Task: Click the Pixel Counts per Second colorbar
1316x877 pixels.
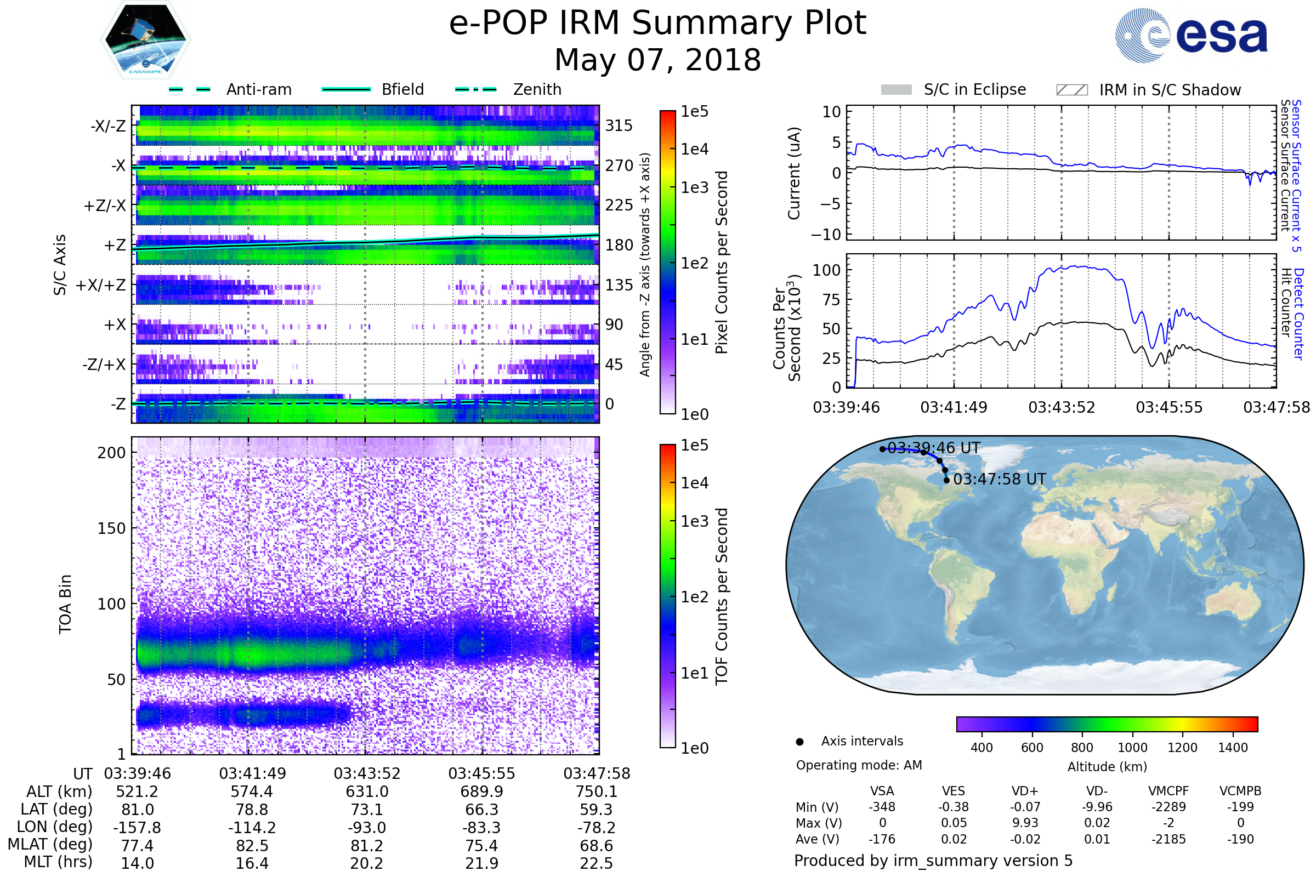Action: pos(667,262)
